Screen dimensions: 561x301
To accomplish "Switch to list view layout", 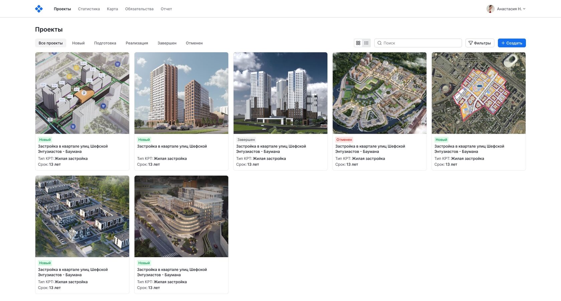I will click(366, 43).
